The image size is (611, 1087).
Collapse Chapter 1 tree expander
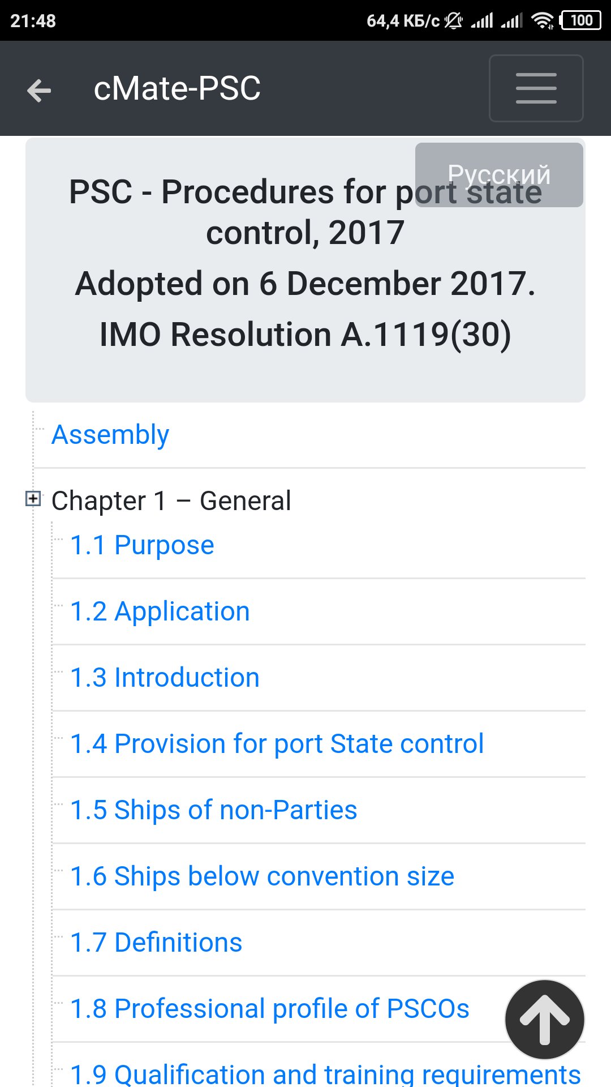pyautogui.click(x=33, y=499)
